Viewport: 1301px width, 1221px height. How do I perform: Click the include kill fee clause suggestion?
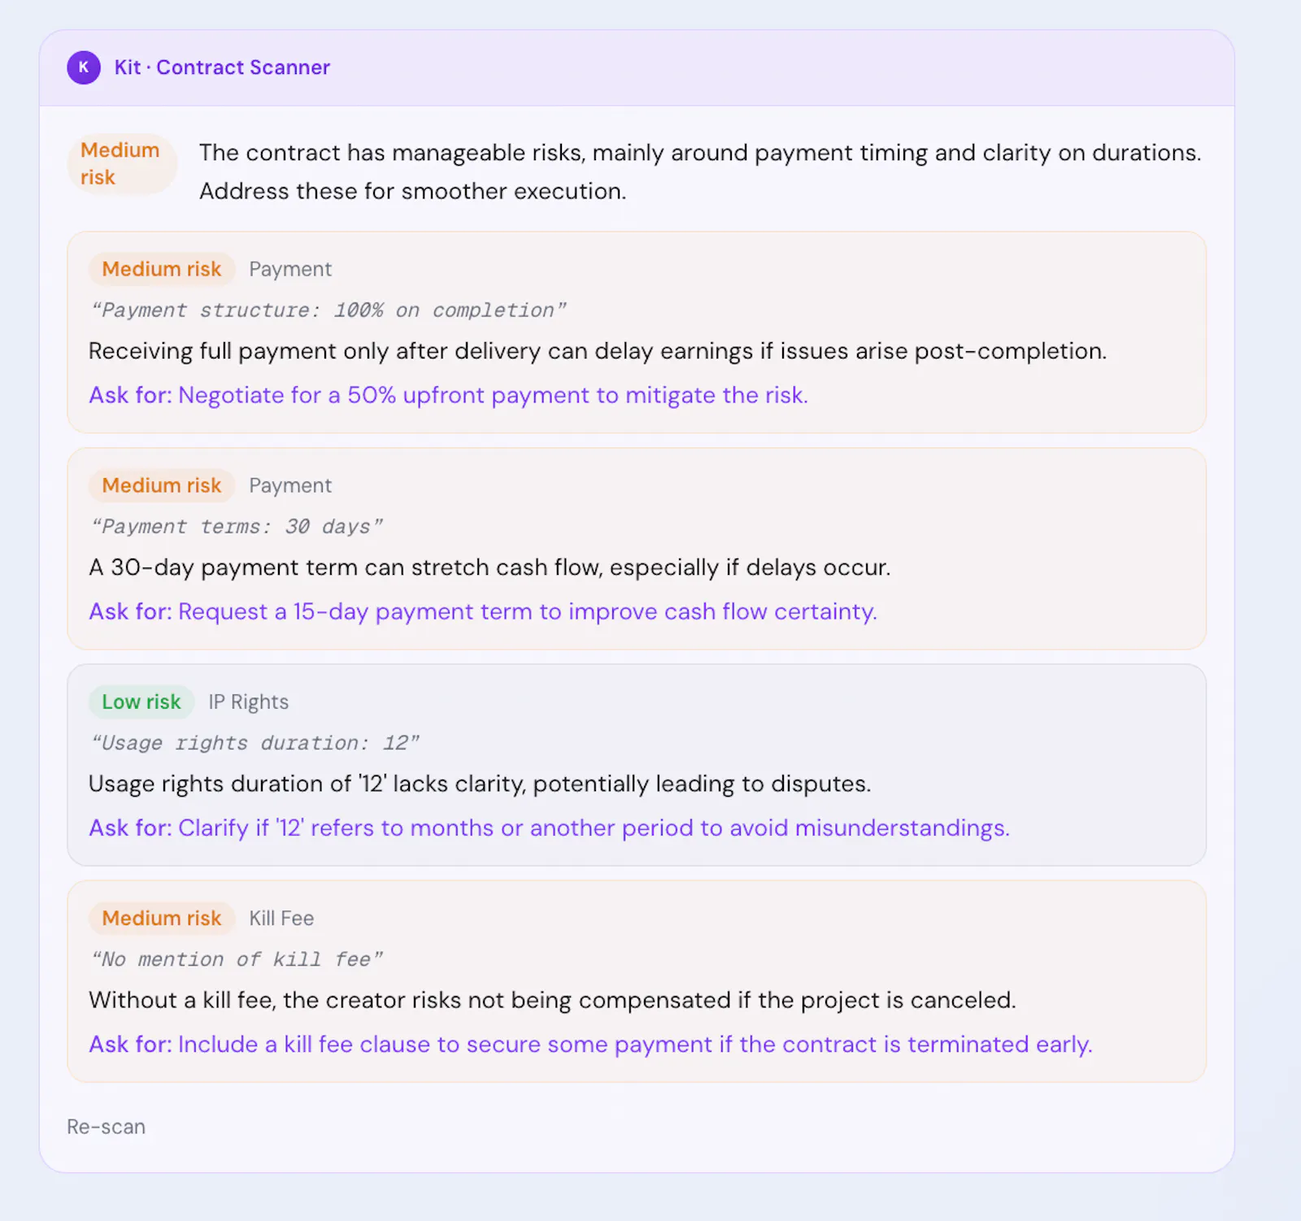click(x=591, y=1044)
